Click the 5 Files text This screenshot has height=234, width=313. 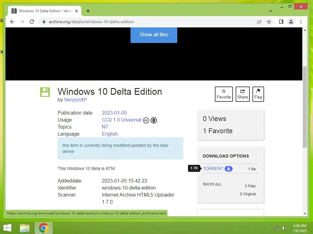[250, 186]
